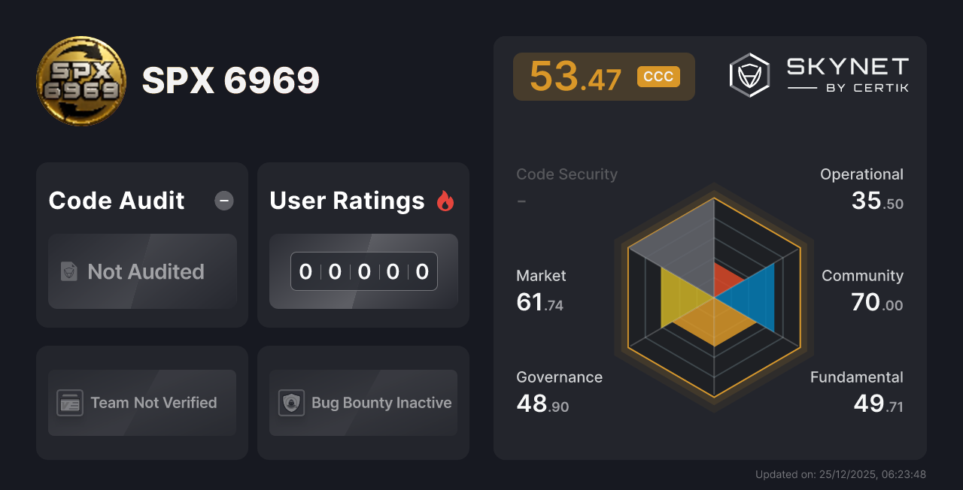
Task: Click the "SKYNET BY CERTIK" wordmark
Action: (x=846, y=74)
